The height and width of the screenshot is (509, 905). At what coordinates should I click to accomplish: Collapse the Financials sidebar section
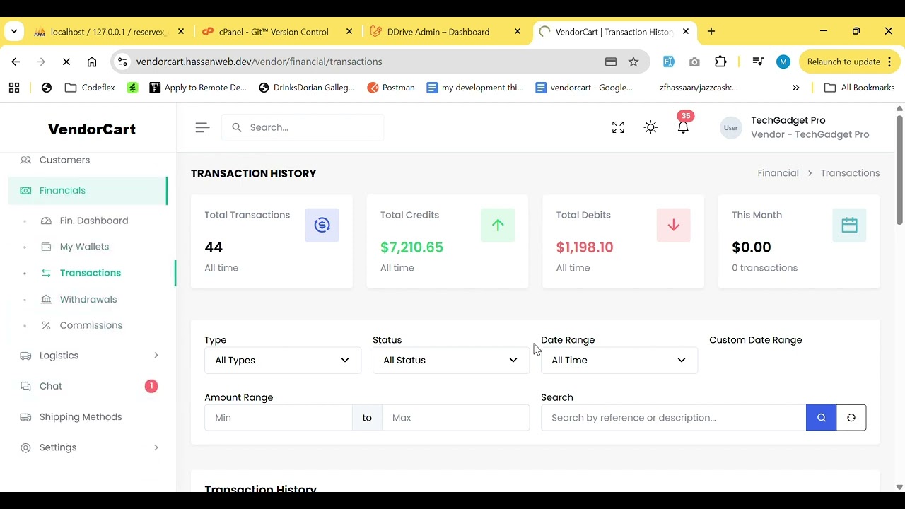(88, 190)
